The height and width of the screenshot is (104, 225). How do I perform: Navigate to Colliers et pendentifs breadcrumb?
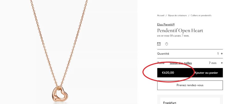point(201,15)
